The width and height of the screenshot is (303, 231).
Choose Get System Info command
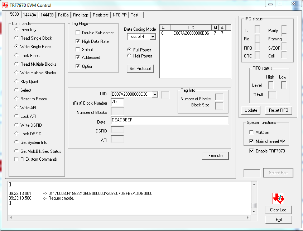(16, 142)
